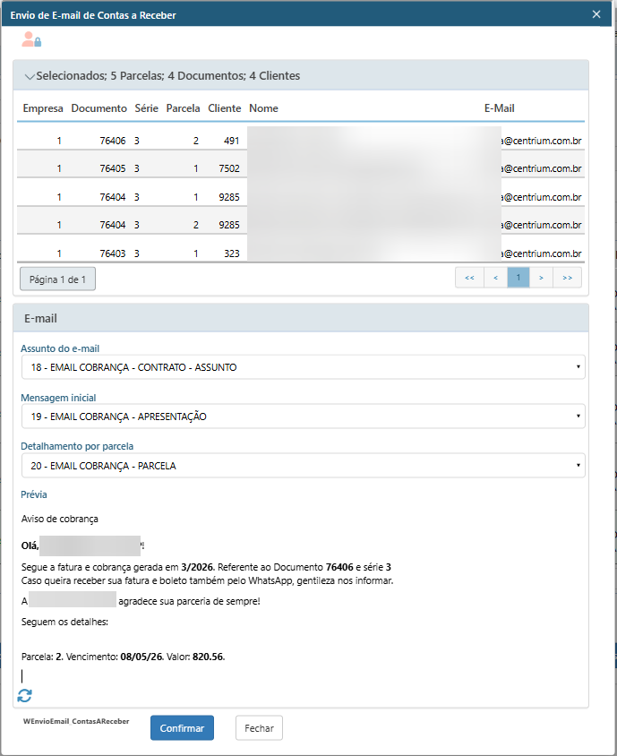Image resolution: width=617 pixels, height=756 pixels.
Task: Click the Fechar button
Action: 259,728
